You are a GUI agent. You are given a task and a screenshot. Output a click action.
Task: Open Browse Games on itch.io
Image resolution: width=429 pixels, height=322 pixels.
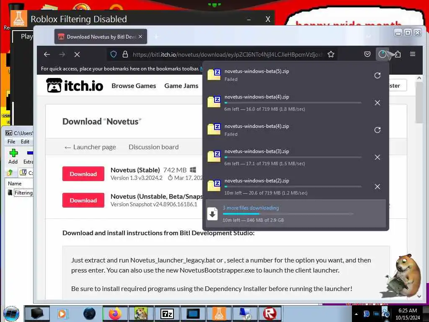pos(134,86)
